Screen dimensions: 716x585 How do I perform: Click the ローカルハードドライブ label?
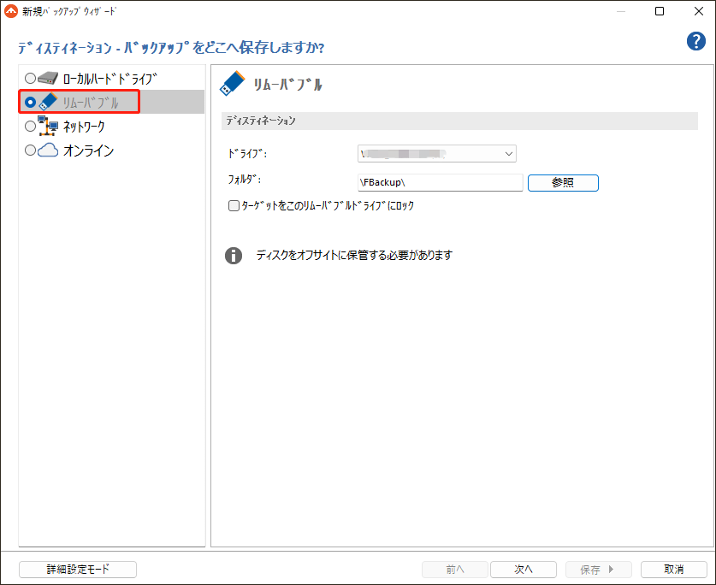point(110,79)
